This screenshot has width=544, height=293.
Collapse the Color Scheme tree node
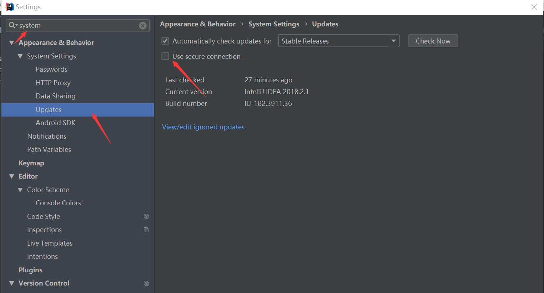tap(20, 190)
